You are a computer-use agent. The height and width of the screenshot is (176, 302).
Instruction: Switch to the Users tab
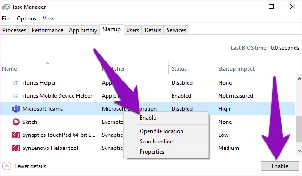pos(133,30)
